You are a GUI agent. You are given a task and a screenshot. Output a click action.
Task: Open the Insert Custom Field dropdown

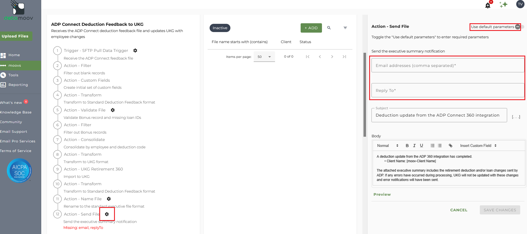478,146
